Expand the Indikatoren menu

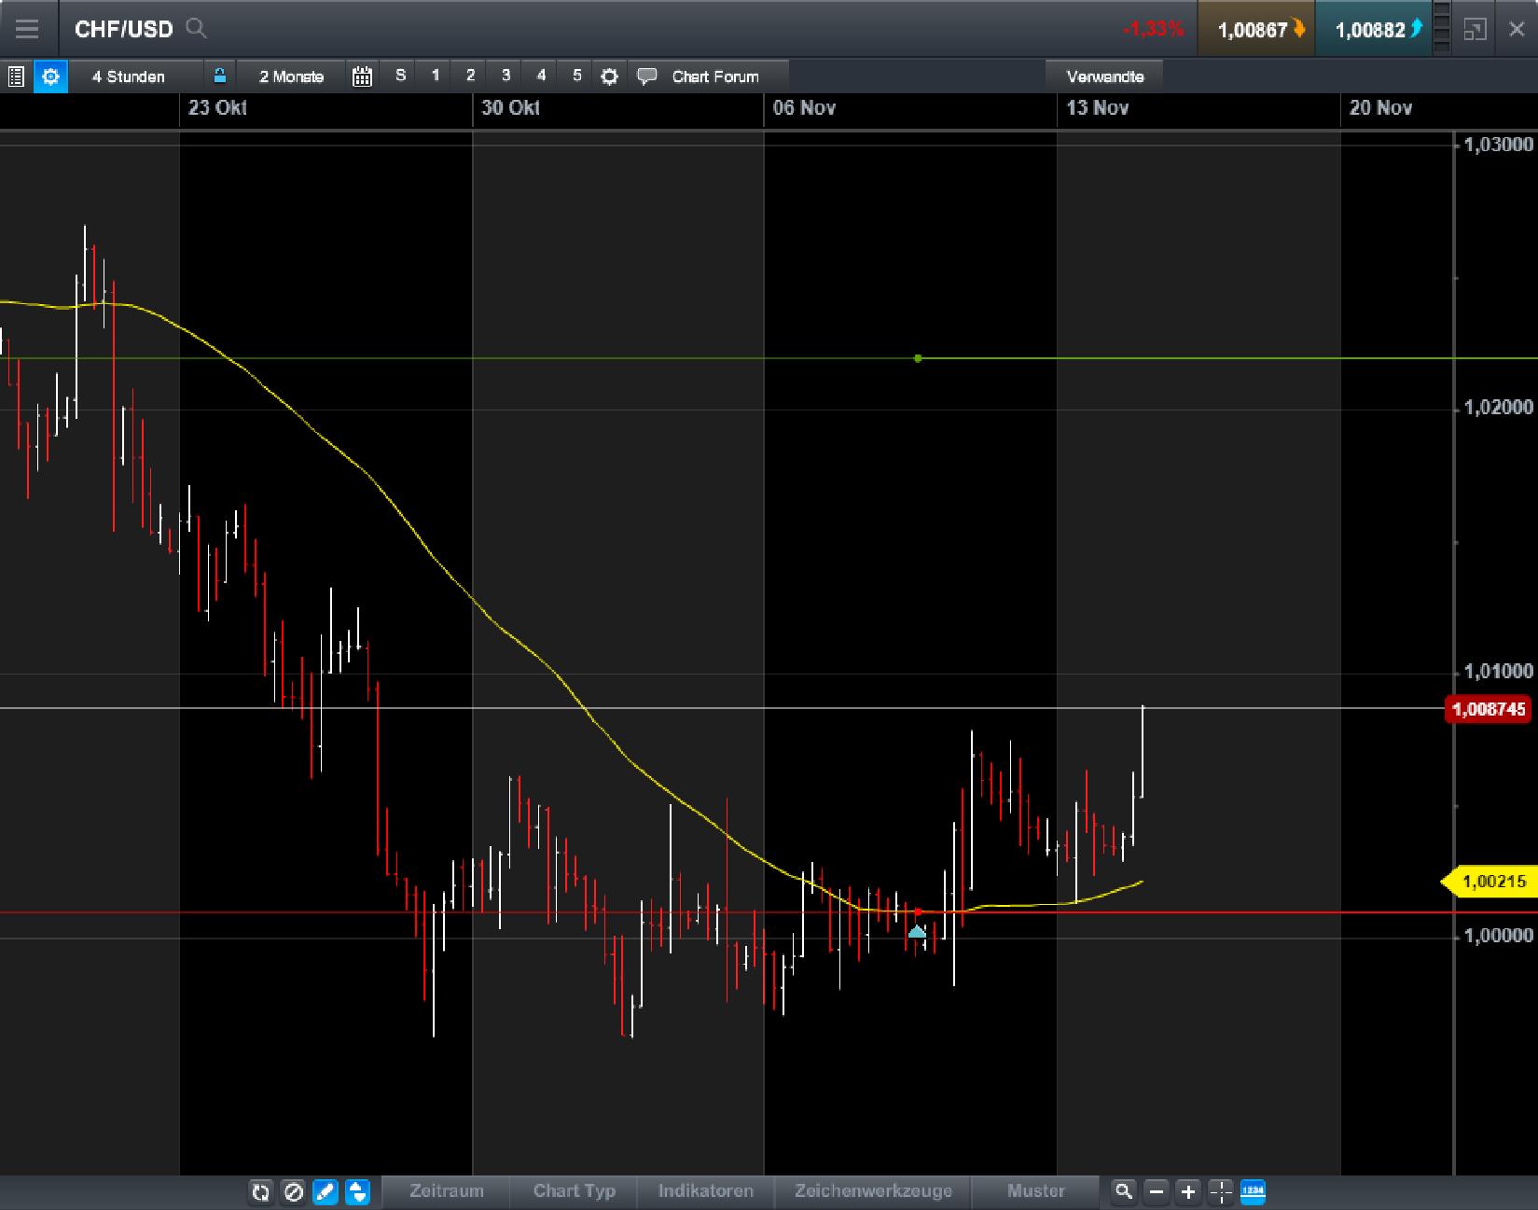click(705, 1191)
